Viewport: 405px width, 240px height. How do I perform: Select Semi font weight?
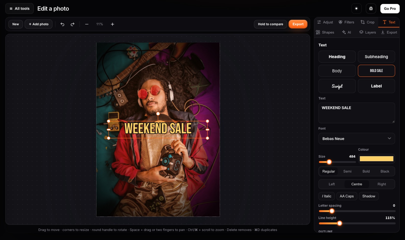click(347, 171)
